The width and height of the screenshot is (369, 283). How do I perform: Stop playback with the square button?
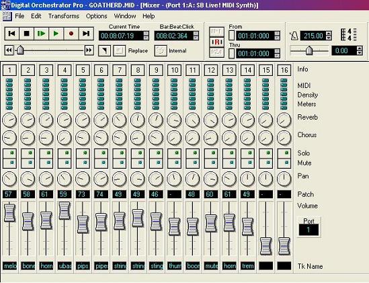click(x=27, y=34)
